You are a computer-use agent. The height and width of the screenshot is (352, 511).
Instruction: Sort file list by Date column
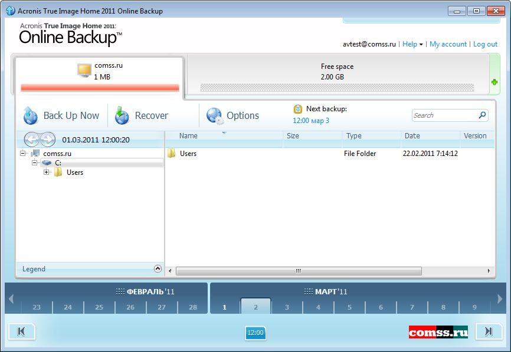pyautogui.click(x=412, y=136)
